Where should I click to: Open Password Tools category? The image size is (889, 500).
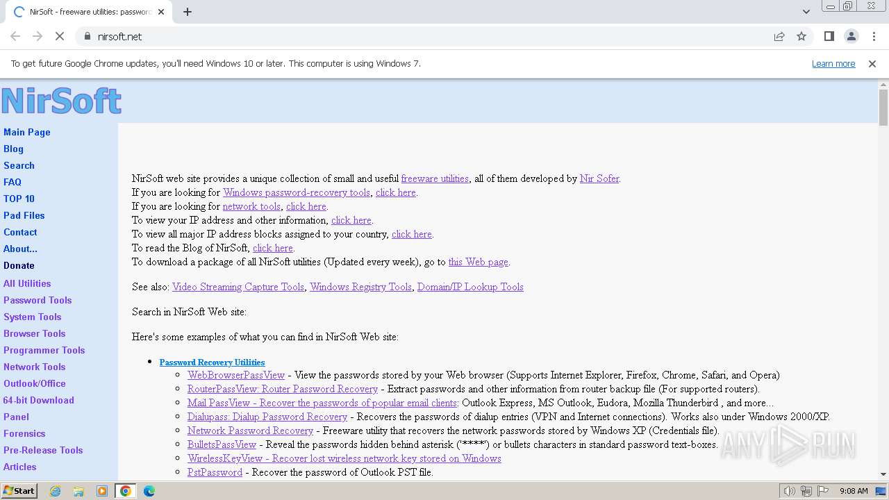click(x=38, y=300)
